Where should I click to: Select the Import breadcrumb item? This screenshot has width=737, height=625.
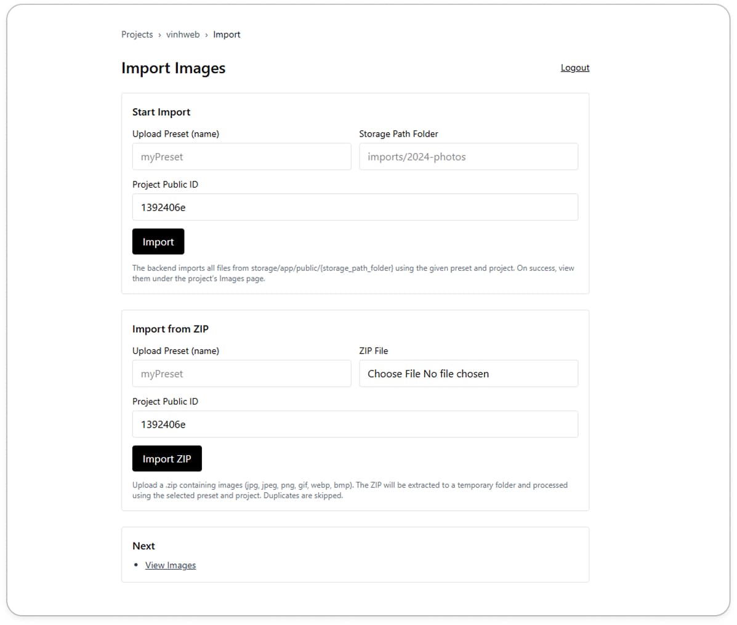pos(227,34)
